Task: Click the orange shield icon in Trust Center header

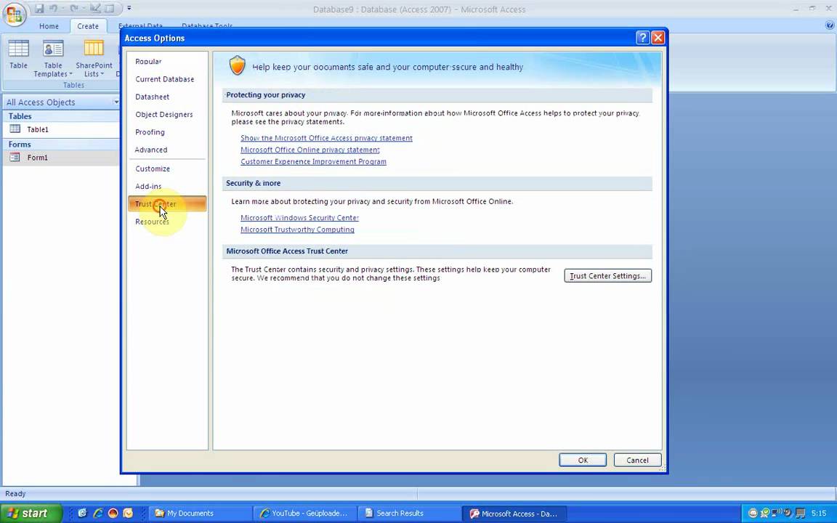Action: point(237,65)
